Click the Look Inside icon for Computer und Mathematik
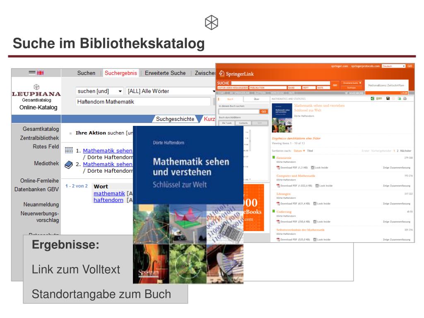 click(x=317, y=186)
